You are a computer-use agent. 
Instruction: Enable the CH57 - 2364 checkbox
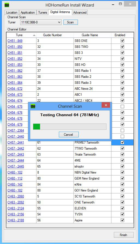(x=123, y=130)
